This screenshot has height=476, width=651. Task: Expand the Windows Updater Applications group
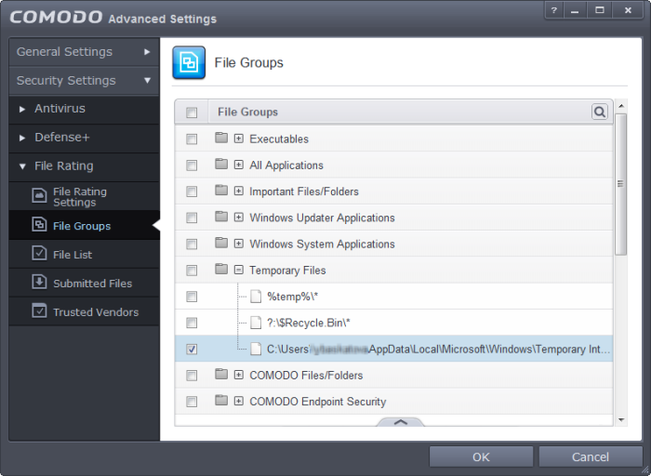pos(238,217)
